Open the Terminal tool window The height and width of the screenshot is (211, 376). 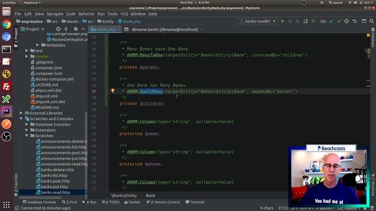tap(194, 202)
